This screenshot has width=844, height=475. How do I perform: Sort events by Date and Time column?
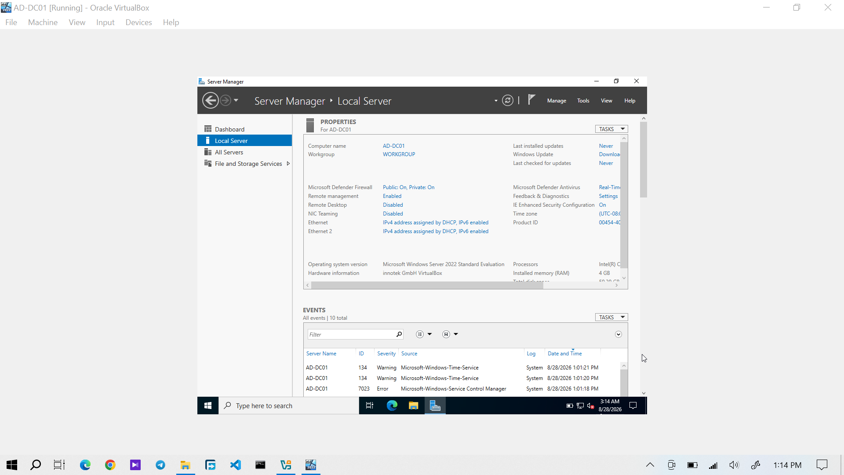coord(565,354)
